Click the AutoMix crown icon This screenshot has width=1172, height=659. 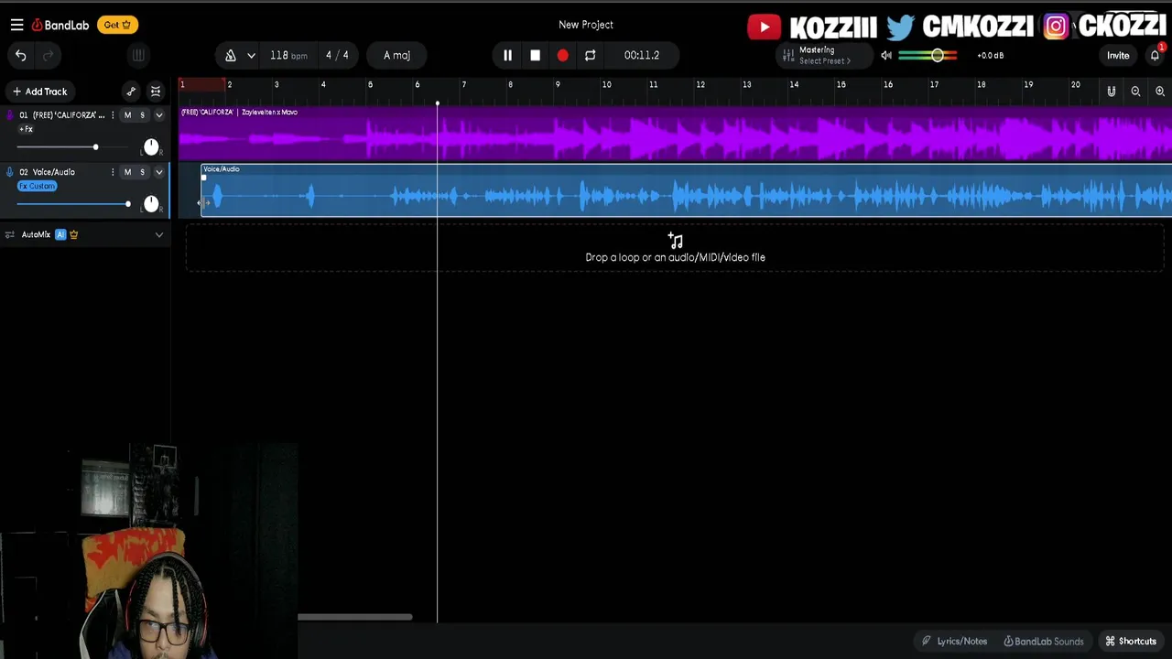coord(74,235)
